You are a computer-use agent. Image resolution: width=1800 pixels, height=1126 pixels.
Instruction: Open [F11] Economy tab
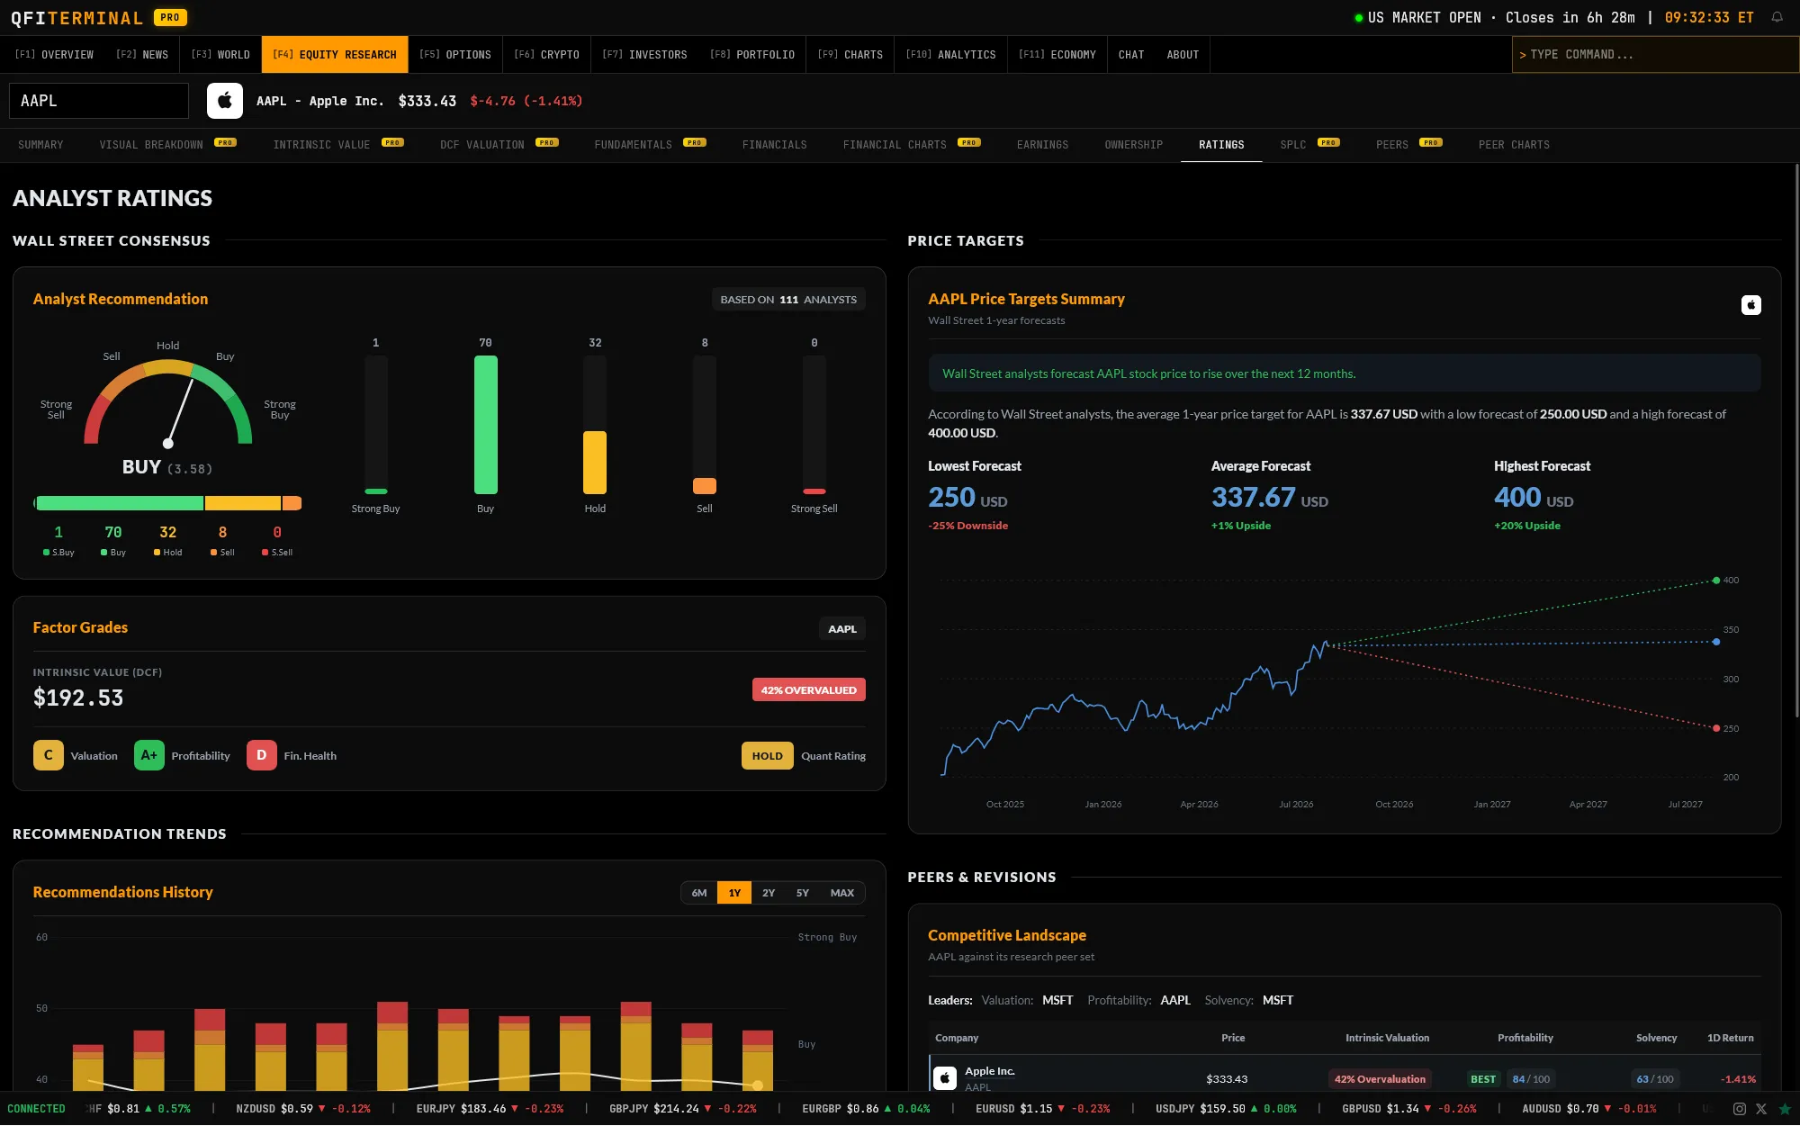[1057, 55]
